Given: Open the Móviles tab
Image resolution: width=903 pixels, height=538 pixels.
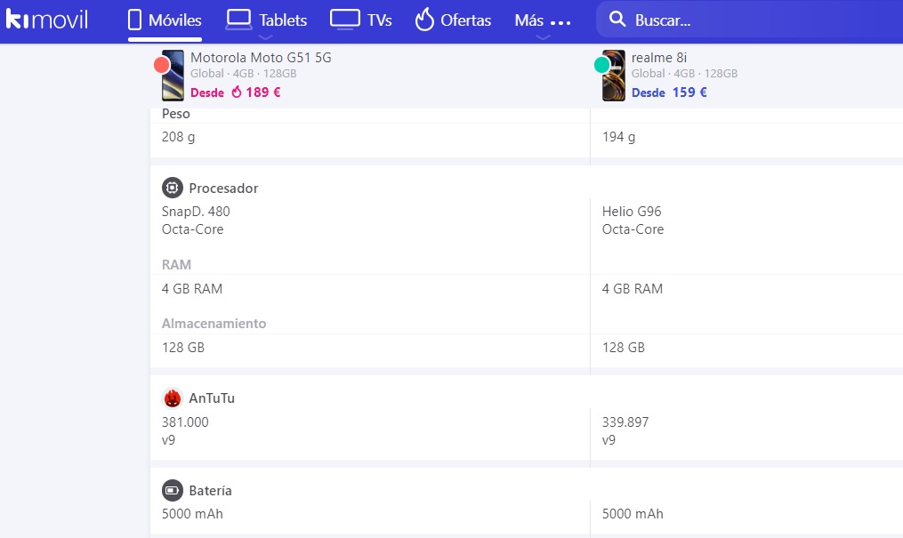Looking at the screenshot, I should (174, 20).
